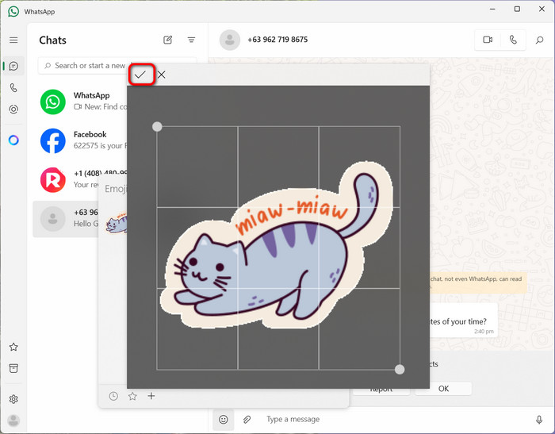Maximize the WhatsApp window
The width and height of the screenshot is (555, 434).
point(517,10)
